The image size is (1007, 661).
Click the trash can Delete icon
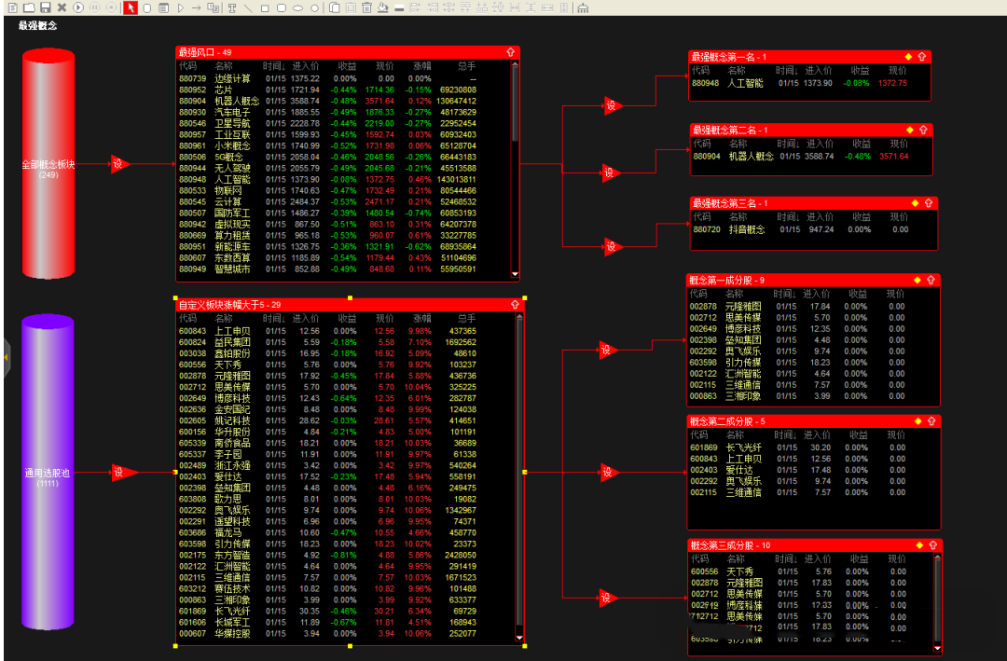[366, 7]
